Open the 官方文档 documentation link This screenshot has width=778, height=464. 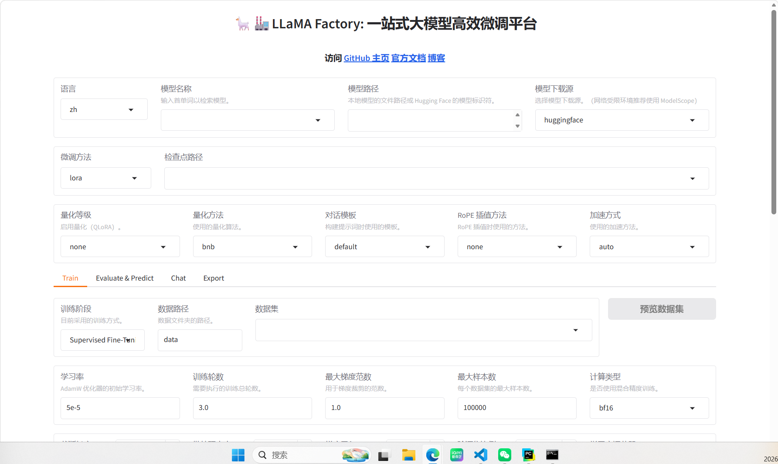coord(408,58)
